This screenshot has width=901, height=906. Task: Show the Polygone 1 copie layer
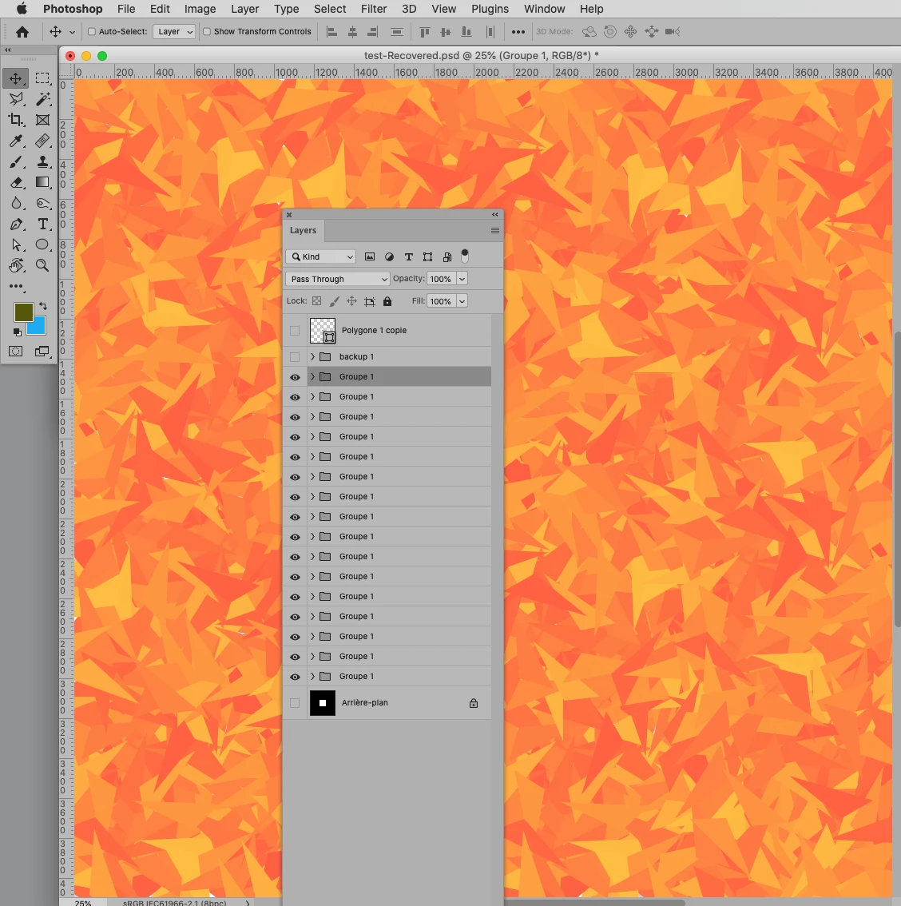tap(295, 331)
